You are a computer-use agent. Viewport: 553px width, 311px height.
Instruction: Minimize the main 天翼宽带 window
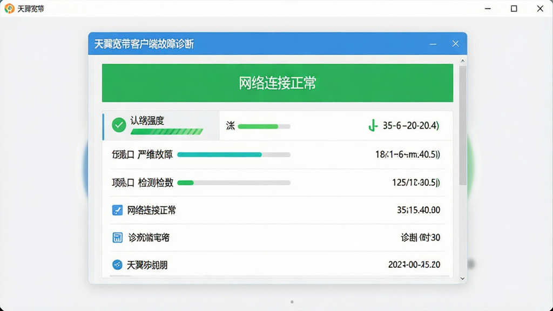point(488,9)
